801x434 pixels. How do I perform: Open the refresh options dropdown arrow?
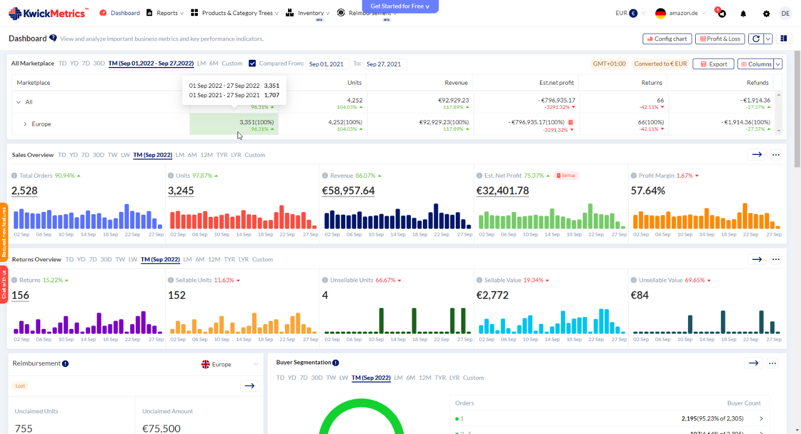coord(768,38)
